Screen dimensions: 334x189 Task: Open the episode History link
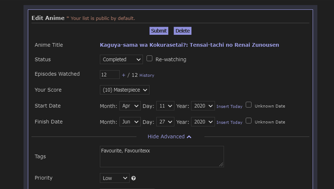click(x=147, y=75)
